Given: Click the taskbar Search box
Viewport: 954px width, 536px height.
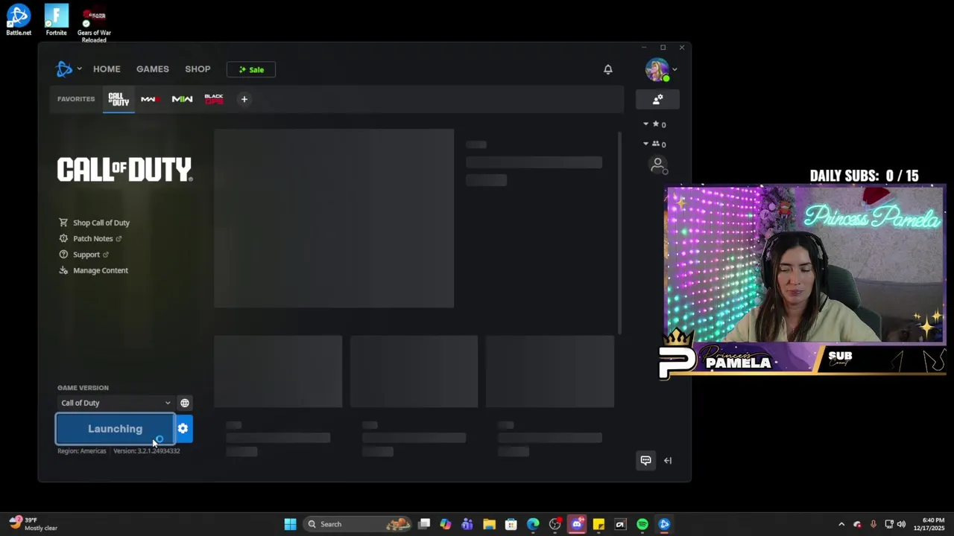Looking at the screenshot, I should point(358,524).
